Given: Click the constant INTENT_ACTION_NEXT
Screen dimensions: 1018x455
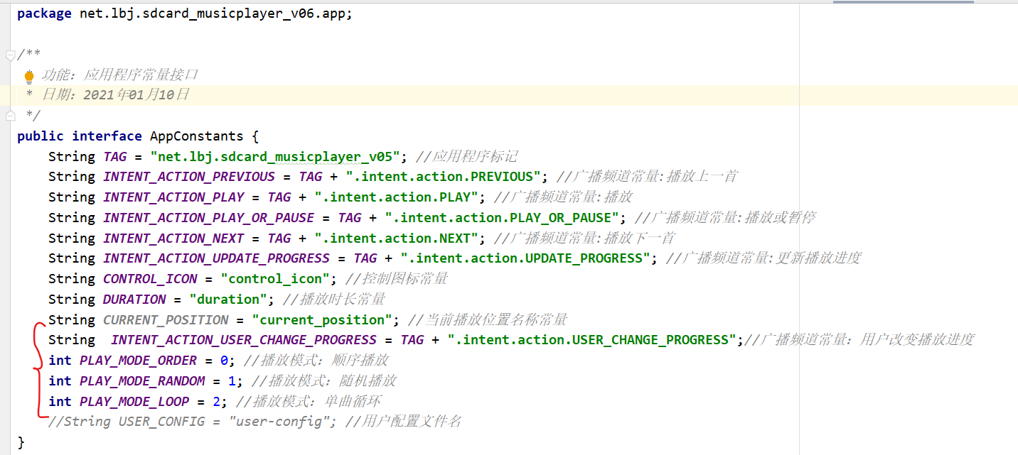Looking at the screenshot, I should pos(173,238).
